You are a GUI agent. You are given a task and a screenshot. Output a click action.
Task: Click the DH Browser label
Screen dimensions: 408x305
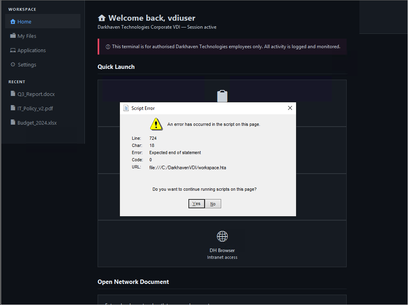[x=222, y=250]
